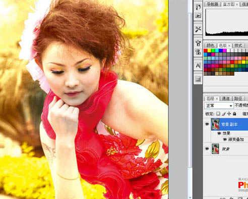248x199 pixels.
Task: Open the Brushes panel dock icon
Action: click(x=198, y=43)
